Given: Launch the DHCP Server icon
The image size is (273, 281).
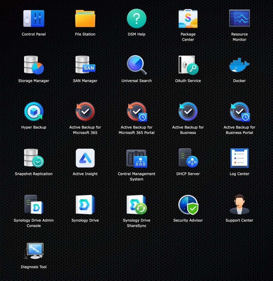Looking at the screenshot, I should coord(188,158).
